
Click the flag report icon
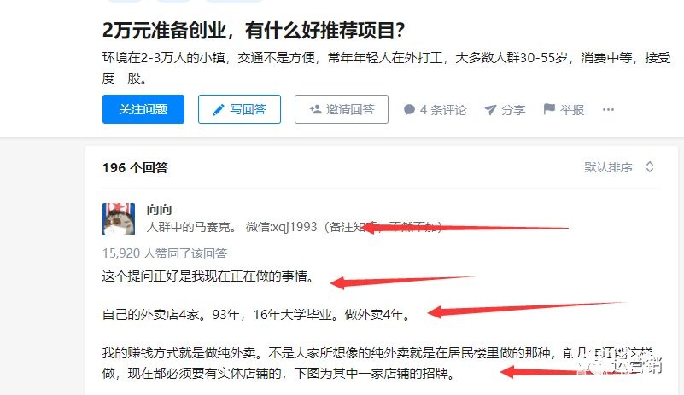(x=549, y=109)
